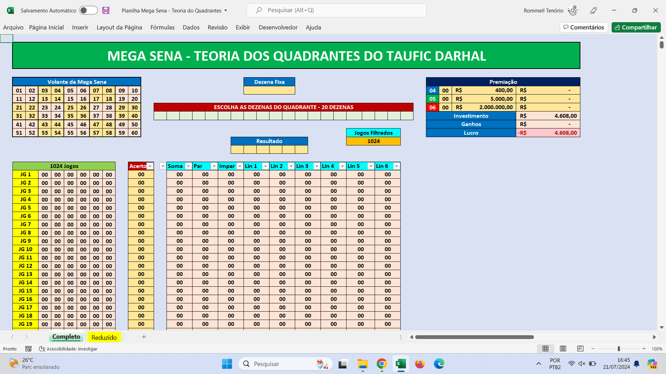
Task: Open the Soma column filter dropdown
Action: click(x=188, y=166)
